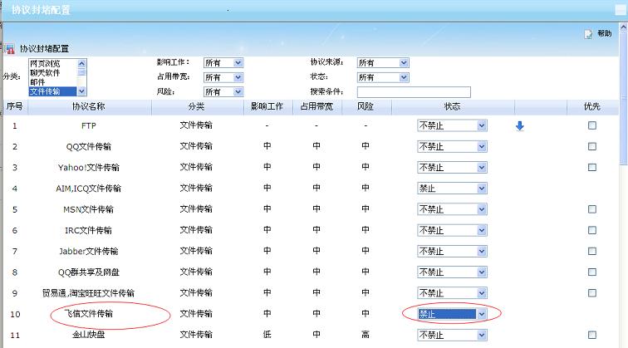Tick 优先 checkbox for QQ文件传输

591,146
